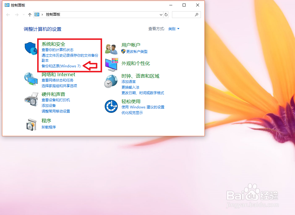295x215 pixels.
Task: Click the Control Panel icon in address bar
Action: point(37,14)
